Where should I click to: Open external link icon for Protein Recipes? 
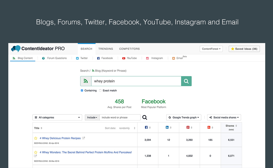tap(83, 138)
